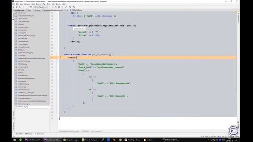This screenshot has height=142, width=253.
Task: Open the modules folder taskbar item
Action: tap(148, 140)
